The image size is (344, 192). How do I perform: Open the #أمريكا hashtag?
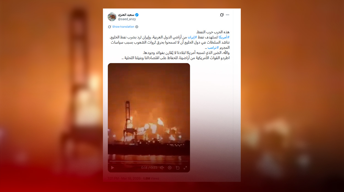(x=224, y=37)
